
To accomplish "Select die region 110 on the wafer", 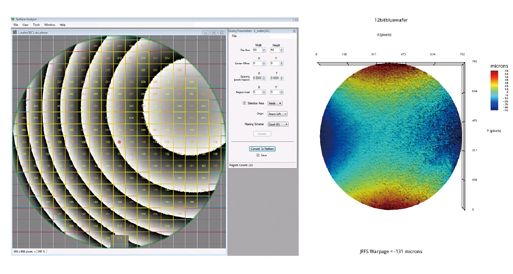I will point(108,142).
